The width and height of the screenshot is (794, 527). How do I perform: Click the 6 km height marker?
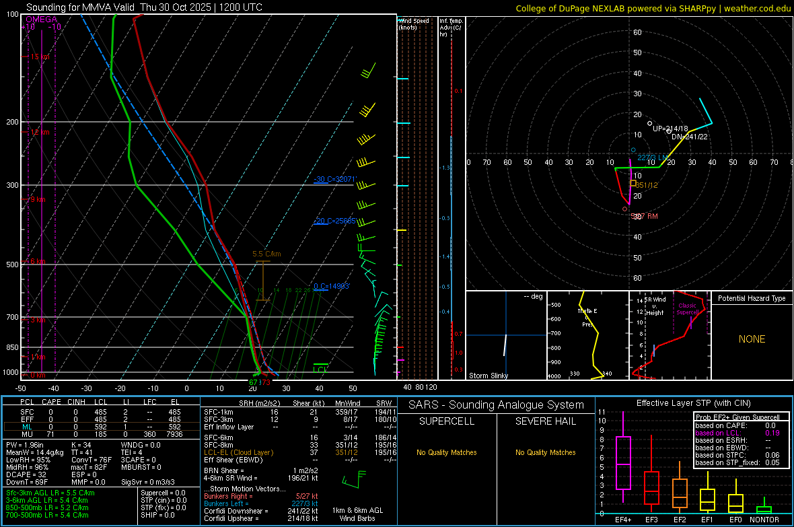(38, 261)
